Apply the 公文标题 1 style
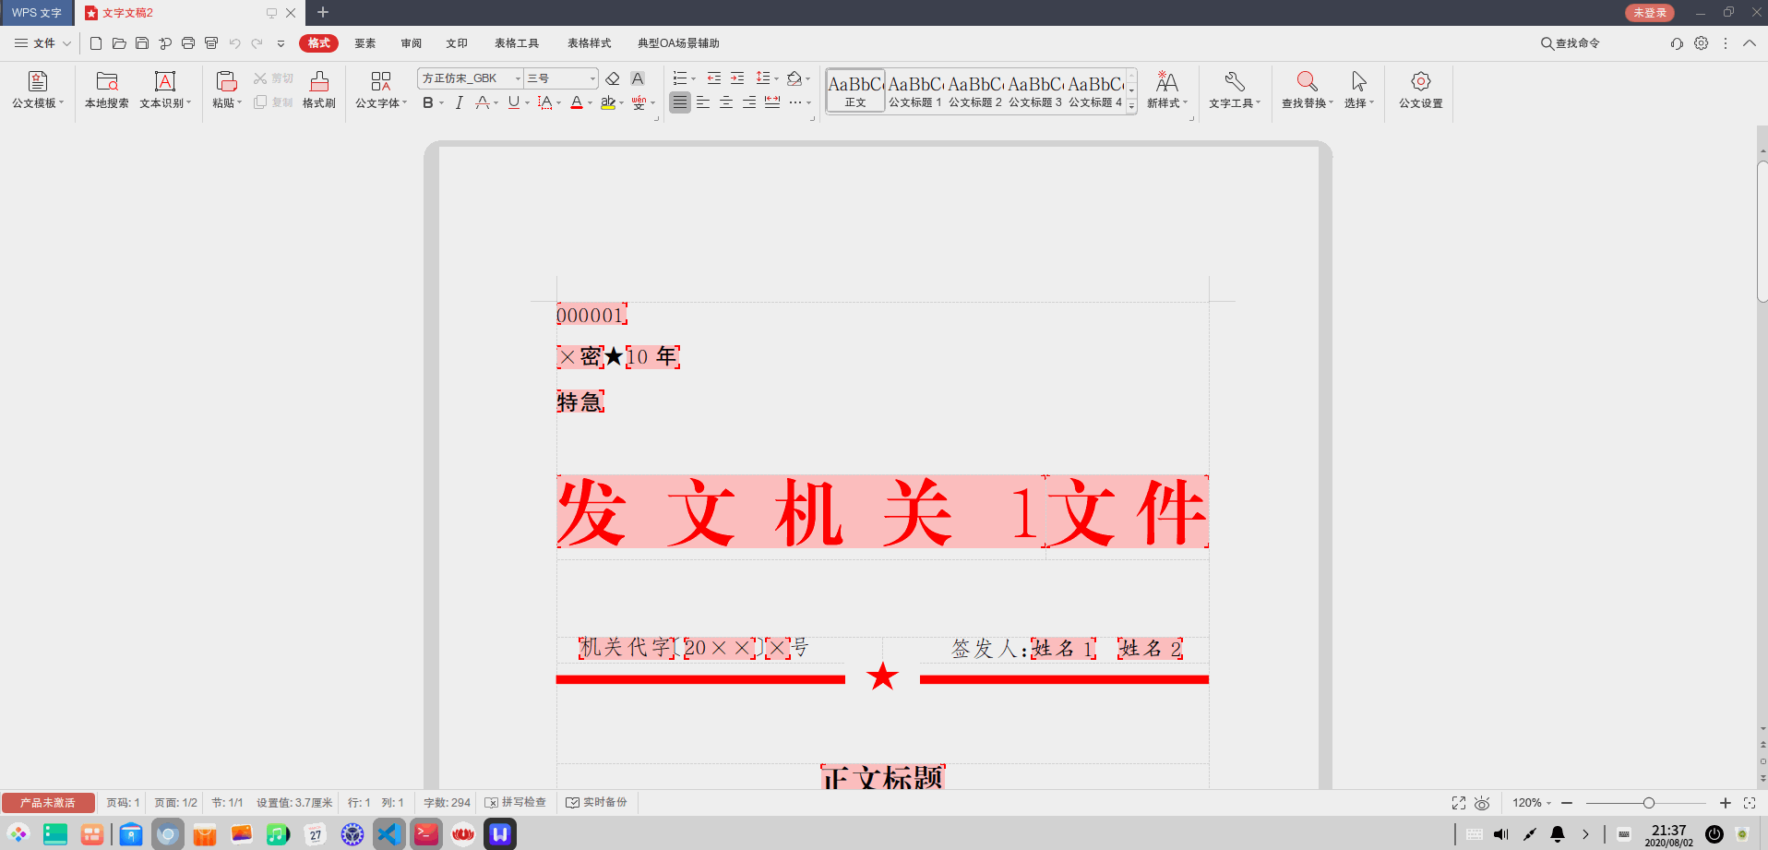This screenshot has height=850, width=1768. point(915,90)
